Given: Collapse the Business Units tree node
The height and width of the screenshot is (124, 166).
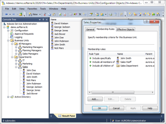Looking at the screenshot, I should click(8, 41).
